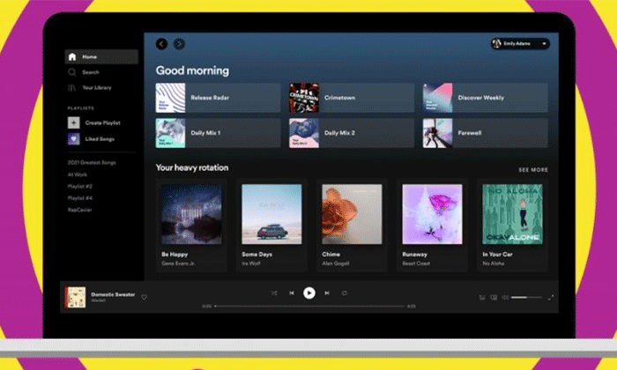Click the volume slider

pyautogui.click(x=526, y=297)
